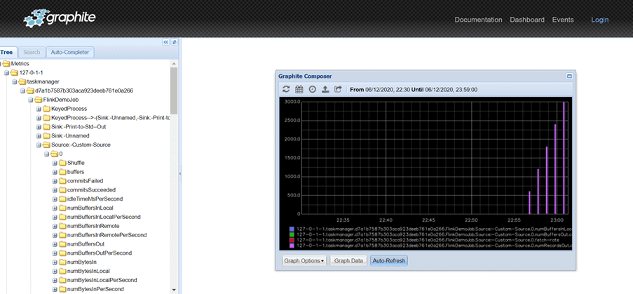Expand the idleTimeMsPerSecond folder
Viewport: 633px width, 294px height.
coord(55,199)
